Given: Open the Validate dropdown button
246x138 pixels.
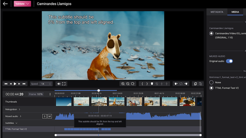Looking at the screenshot, I should point(22,4).
